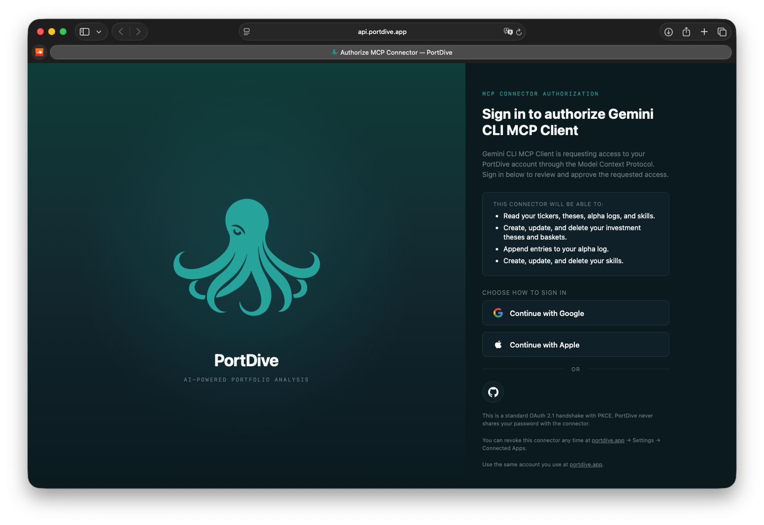Screen dimensions: 764x525
Task: Click 'Create, update, and delete your skills.' bullet
Action: pos(563,261)
